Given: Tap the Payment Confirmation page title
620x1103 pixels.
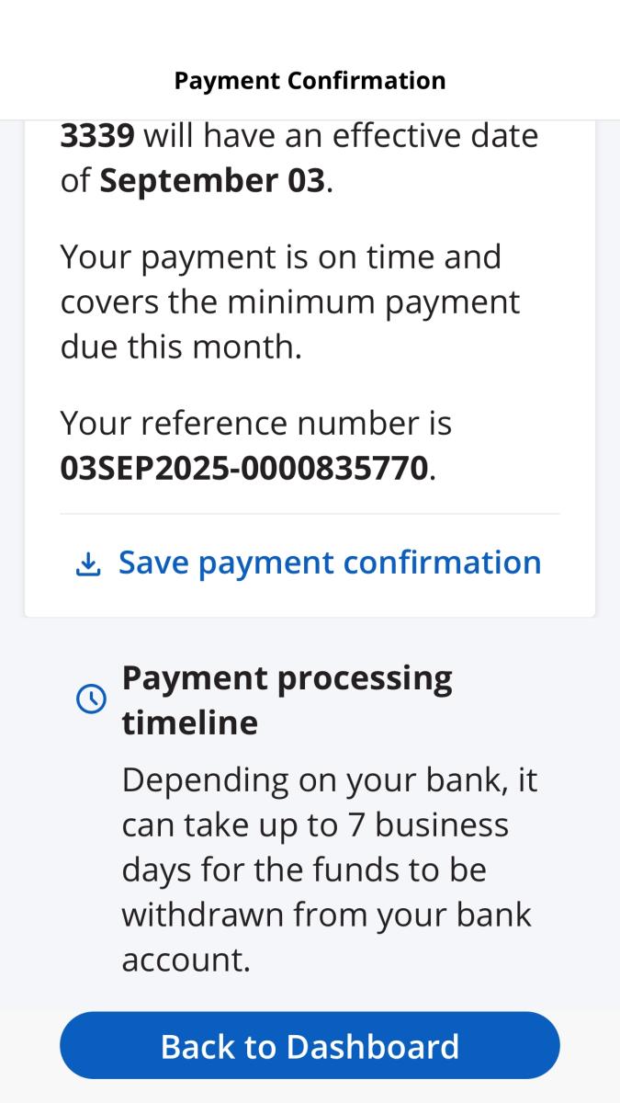Looking at the screenshot, I should 310,81.
